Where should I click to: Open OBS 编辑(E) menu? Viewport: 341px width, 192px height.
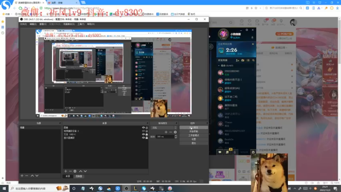pyautogui.click(x=33, y=24)
